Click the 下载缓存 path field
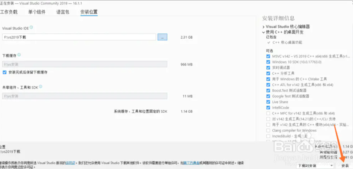353x169 pixels. [x=85, y=64]
